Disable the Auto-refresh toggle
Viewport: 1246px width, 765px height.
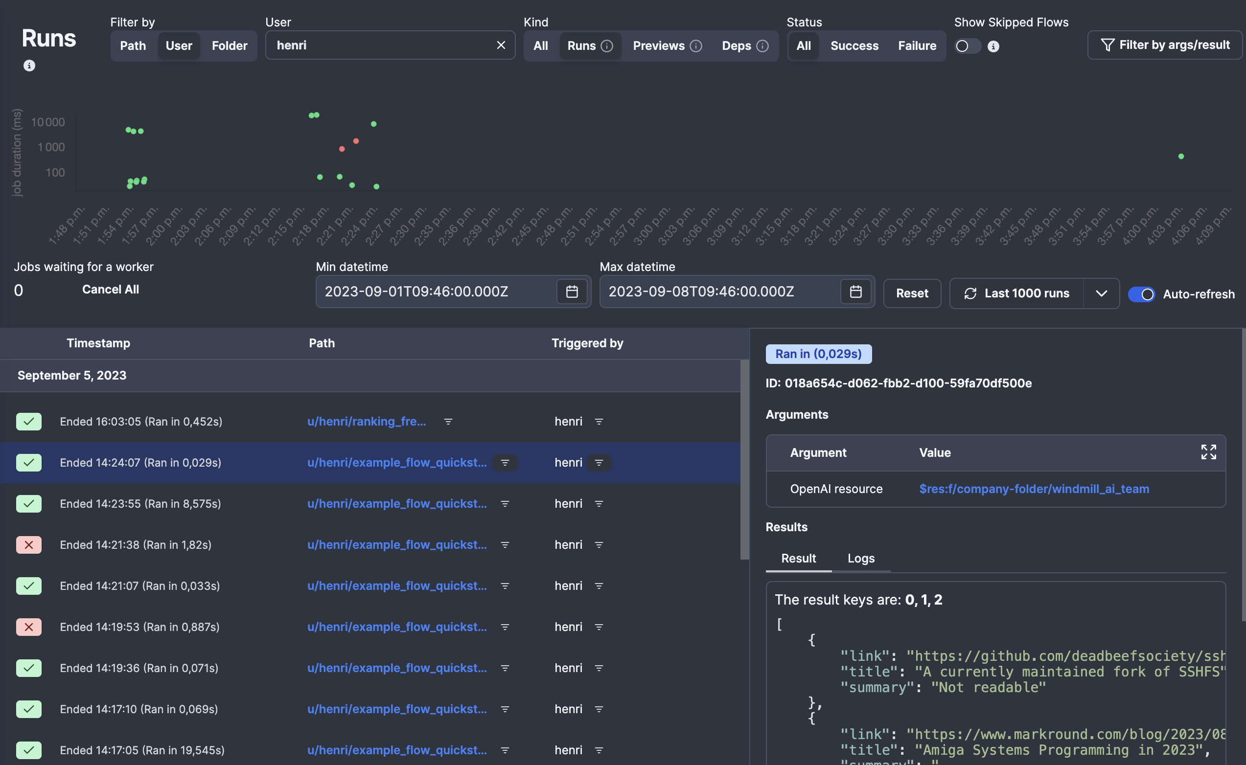1141,294
